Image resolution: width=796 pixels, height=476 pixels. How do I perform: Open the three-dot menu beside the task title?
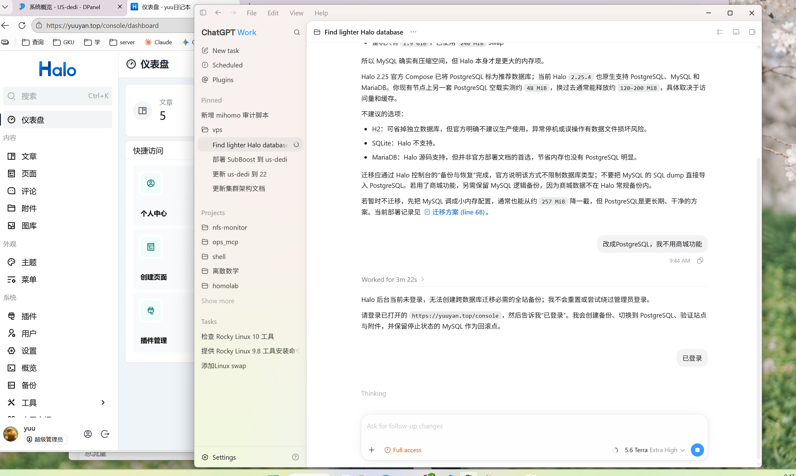point(413,32)
